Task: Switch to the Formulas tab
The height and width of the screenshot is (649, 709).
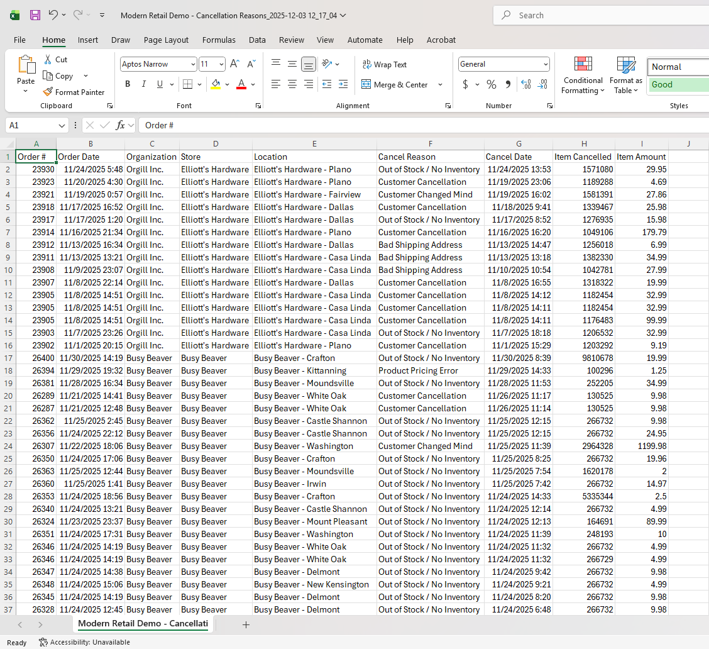Action: click(x=219, y=40)
